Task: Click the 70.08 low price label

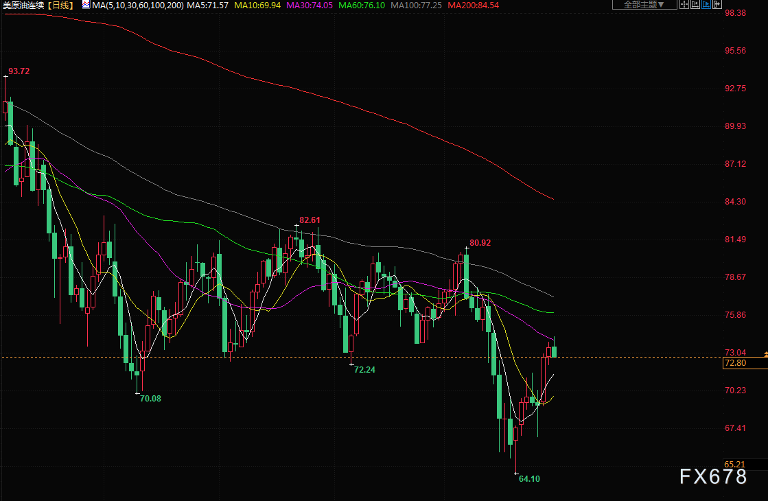Action: click(150, 398)
